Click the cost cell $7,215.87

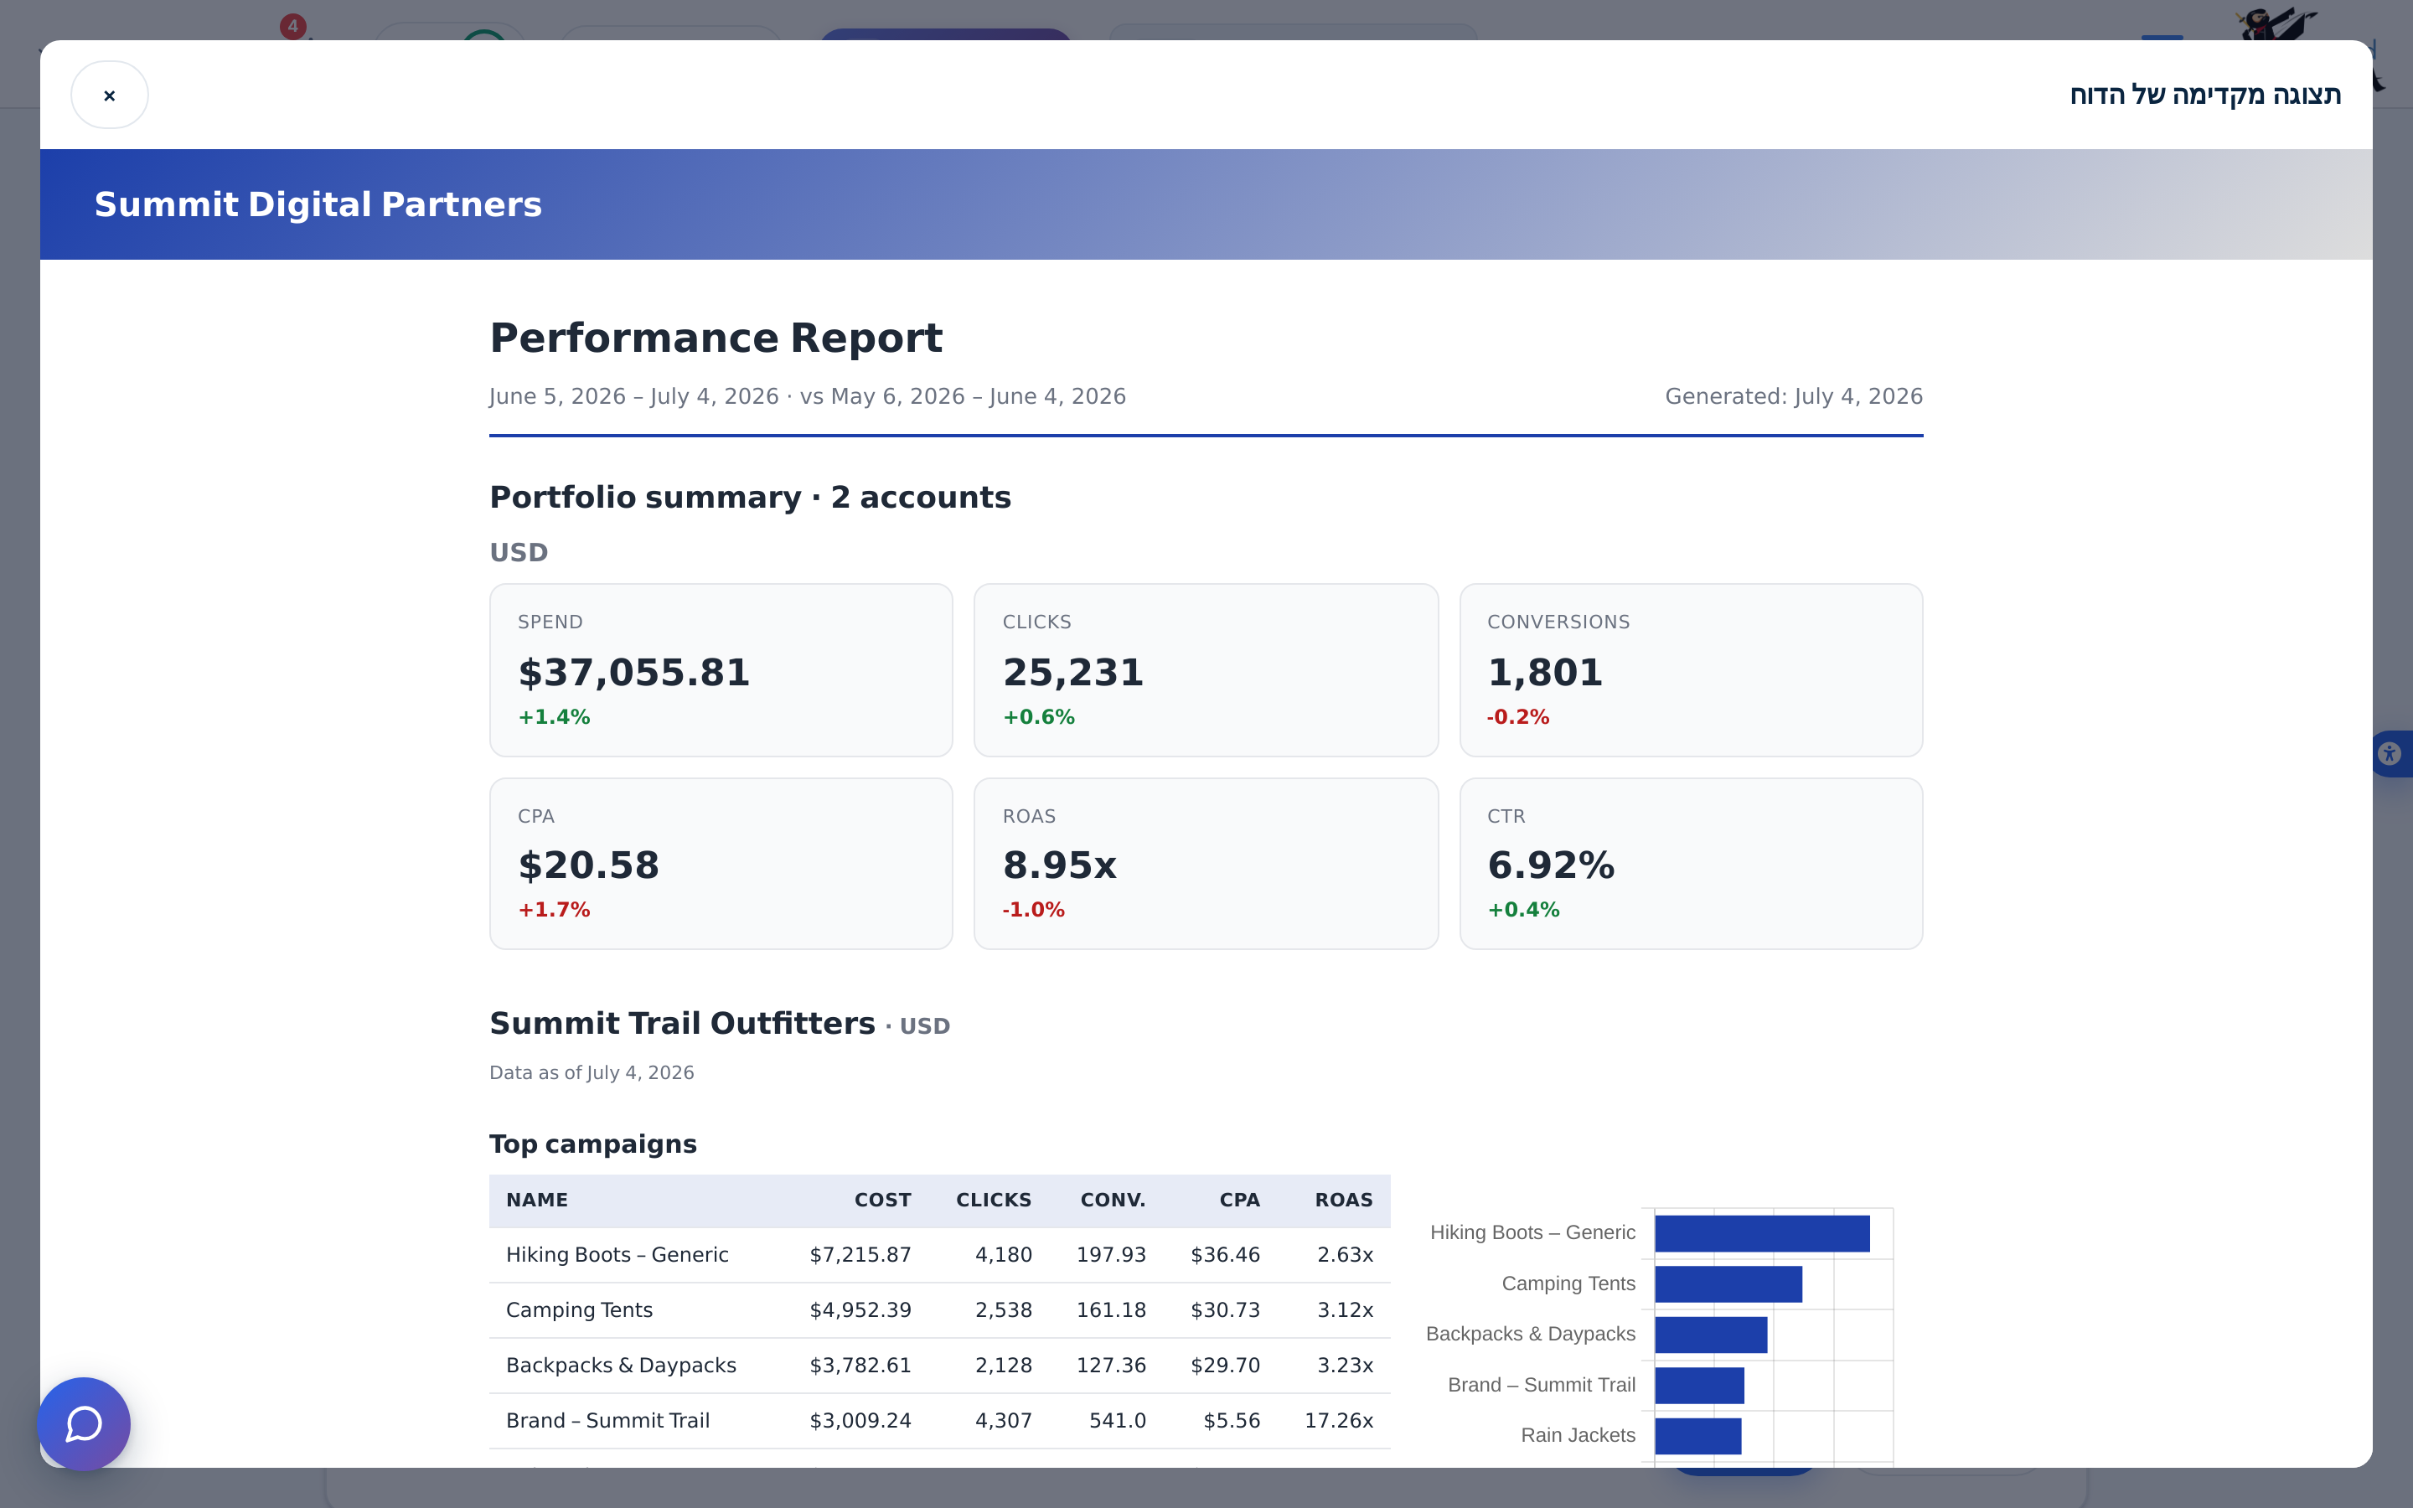point(860,1255)
